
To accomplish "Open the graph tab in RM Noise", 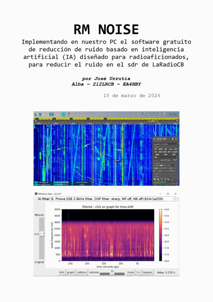I will (71, 272).
